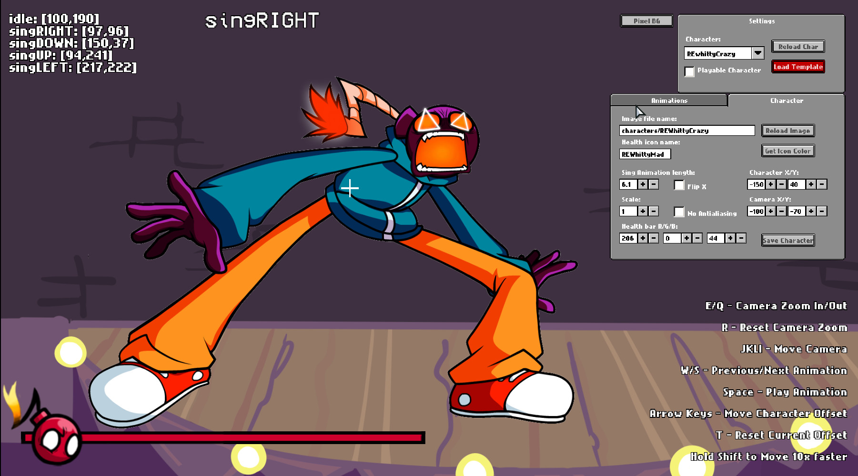Increase Camera X position value
Image resolution: width=858 pixels, height=476 pixels.
770,211
